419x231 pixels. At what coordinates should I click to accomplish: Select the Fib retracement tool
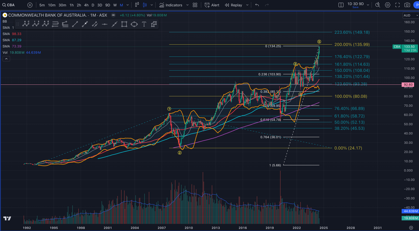click(x=55, y=24)
